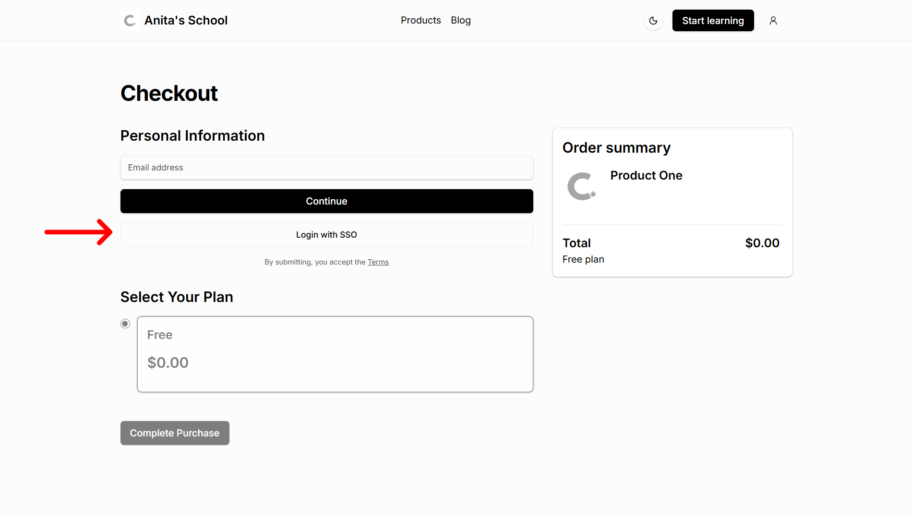Image resolution: width=912 pixels, height=518 pixels.
Task: Click the Product One thumbnail icon
Action: 581,186
